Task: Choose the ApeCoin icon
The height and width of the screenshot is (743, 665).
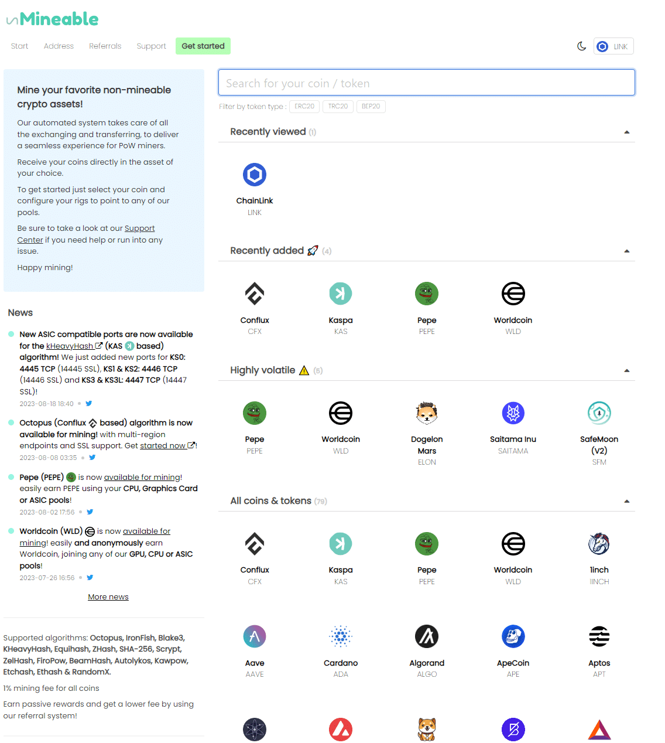Action: [x=513, y=636]
